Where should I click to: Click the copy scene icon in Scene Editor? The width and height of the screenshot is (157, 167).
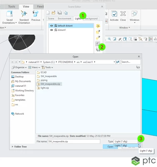point(66,13)
